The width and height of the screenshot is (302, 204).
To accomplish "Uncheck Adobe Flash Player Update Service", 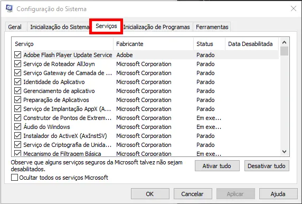I will (18, 55).
